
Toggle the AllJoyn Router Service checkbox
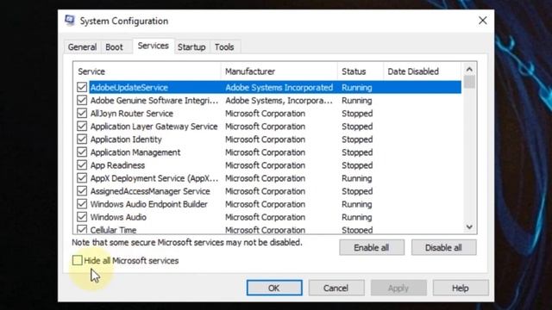pos(82,113)
